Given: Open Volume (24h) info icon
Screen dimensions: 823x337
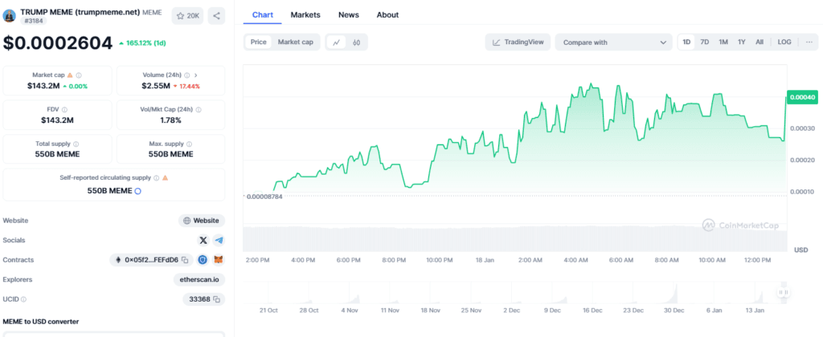Looking at the screenshot, I should point(186,75).
